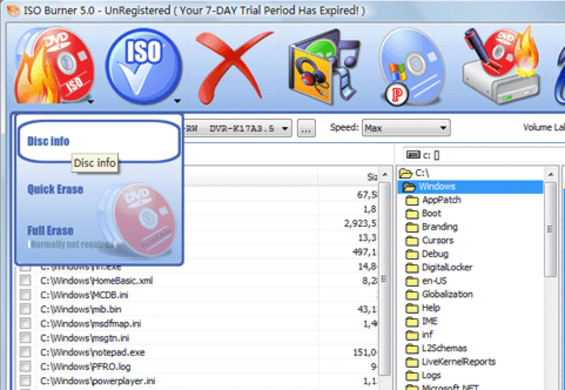The width and height of the screenshot is (565, 390).
Task: Open the Boot folder
Action: coord(424,214)
